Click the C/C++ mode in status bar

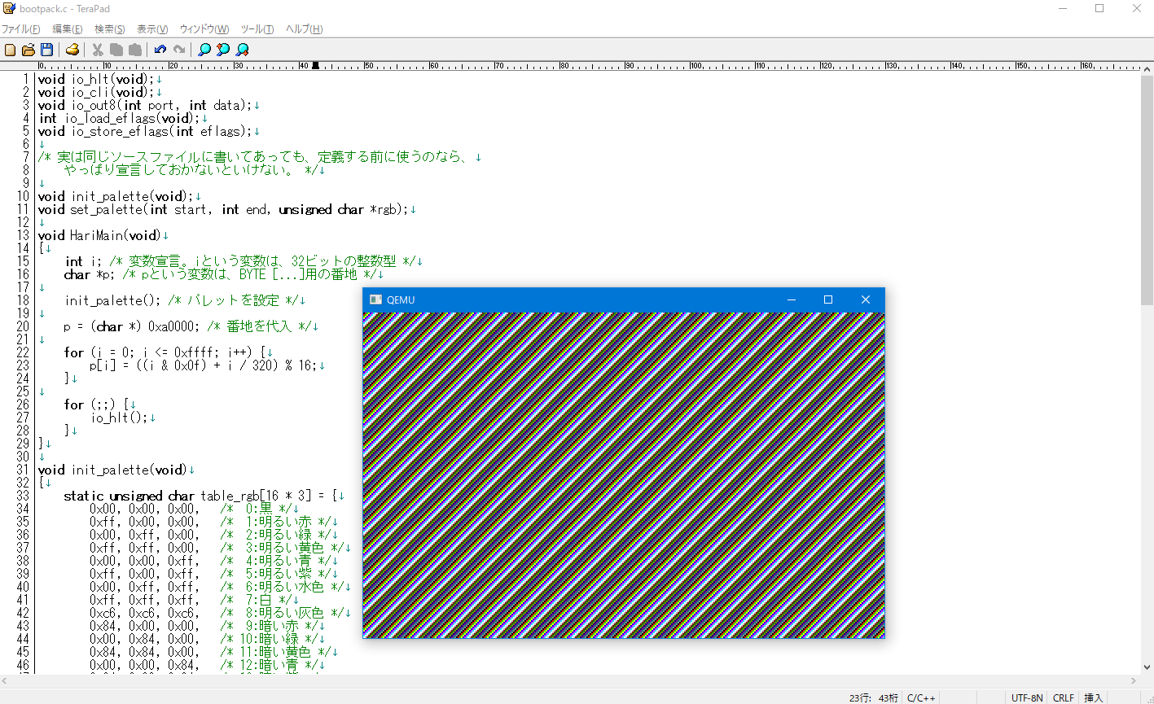tap(922, 697)
